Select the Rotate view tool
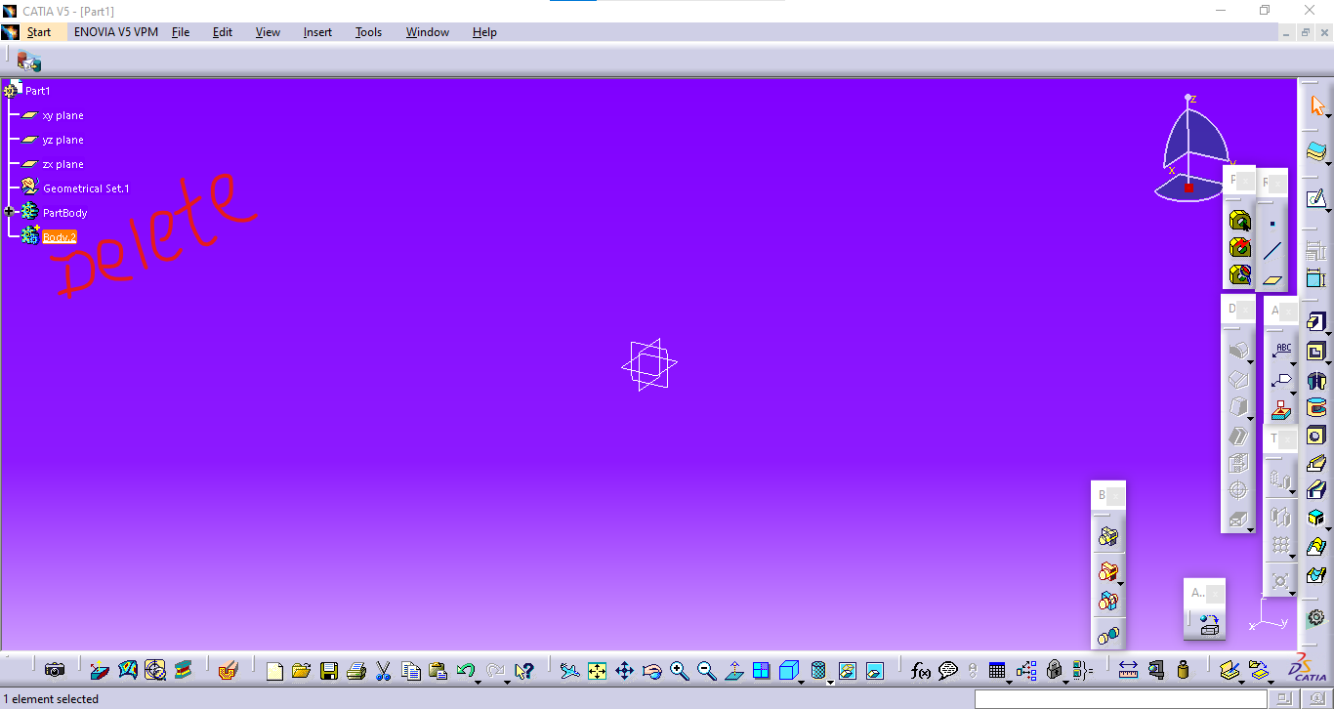1334x709 pixels. 650,671
